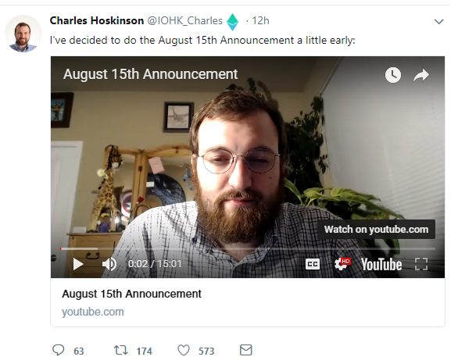Open the HD settings gear
The width and height of the screenshot is (458, 364).
(x=342, y=264)
